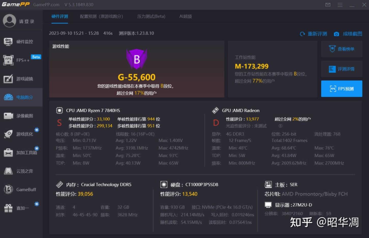369x238 pixels.
Task: Click the blue FPS预测 button
Action: point(342,89)
